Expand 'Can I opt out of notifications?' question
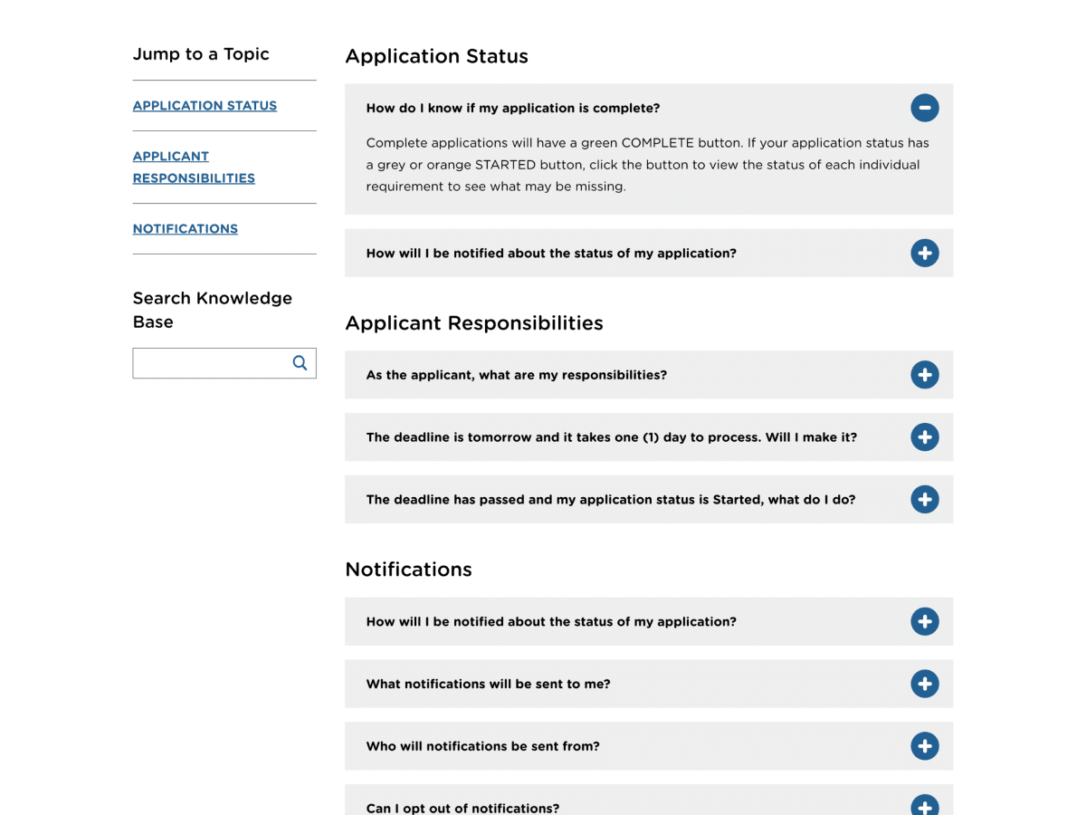Screen dimensions: 1086x815 [x=462, y=808]
